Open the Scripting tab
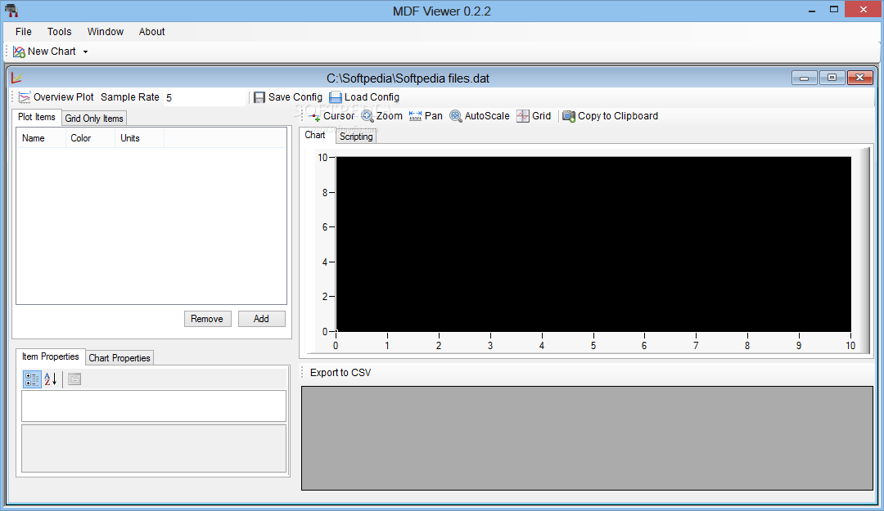884x511 pixels. click(x=356, y=137)
